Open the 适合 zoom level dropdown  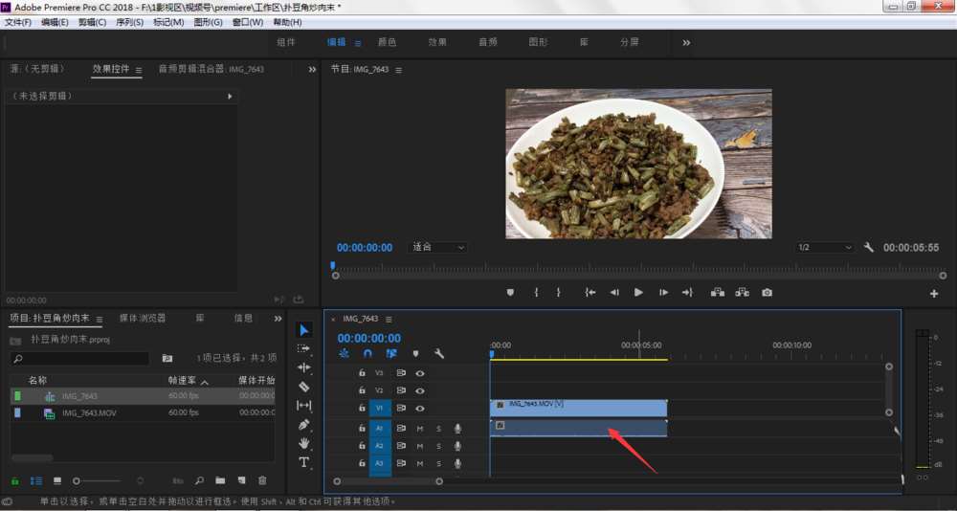(x=438, y=247)
